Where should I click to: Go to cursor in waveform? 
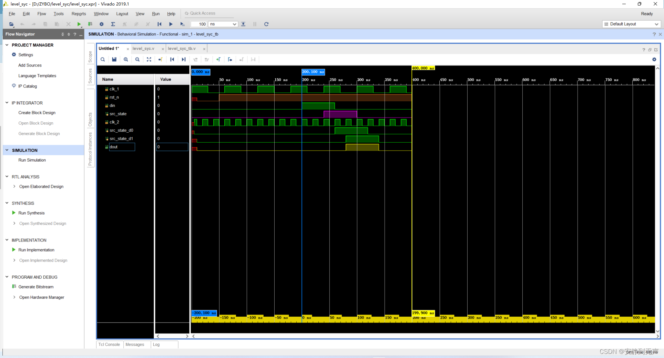point(161,59)
